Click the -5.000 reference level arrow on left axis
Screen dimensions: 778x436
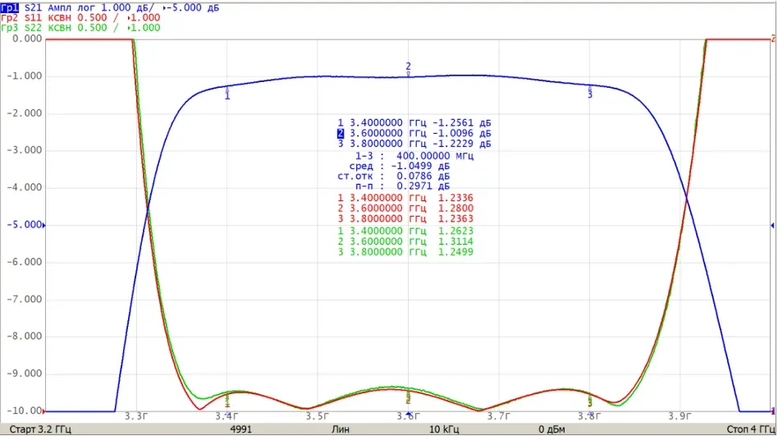(x=43, y=225)
